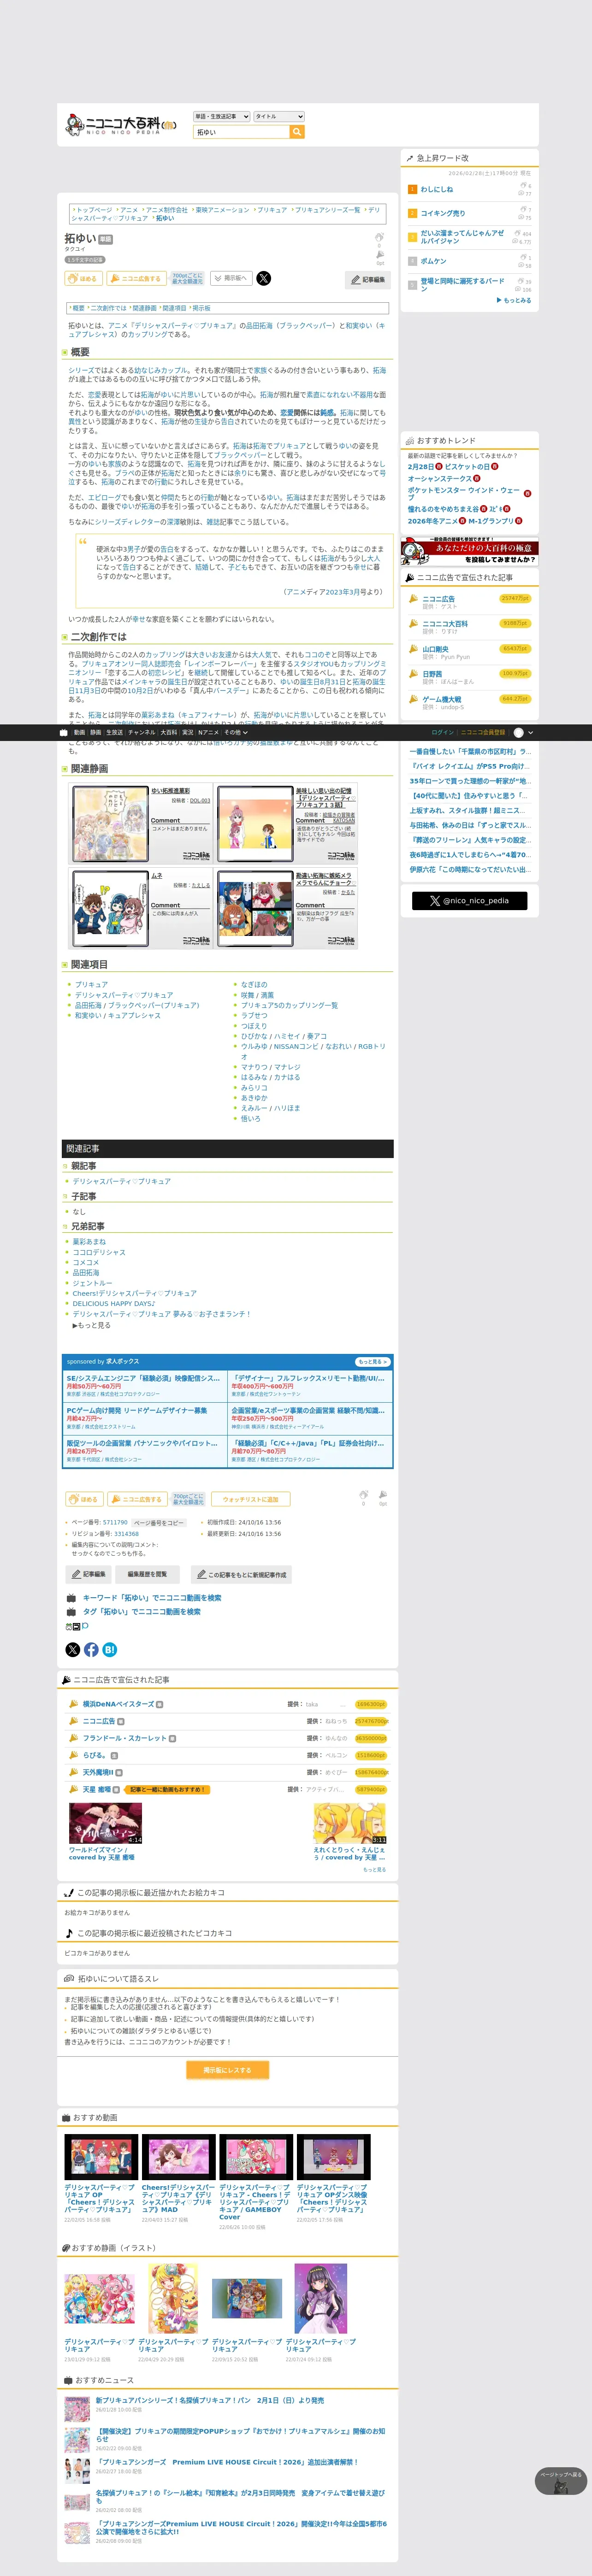
Task: Click ページ番号をコピー button
Action: 159,1522
